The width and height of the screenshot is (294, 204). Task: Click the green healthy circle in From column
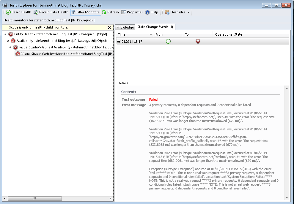coord(168,41)
